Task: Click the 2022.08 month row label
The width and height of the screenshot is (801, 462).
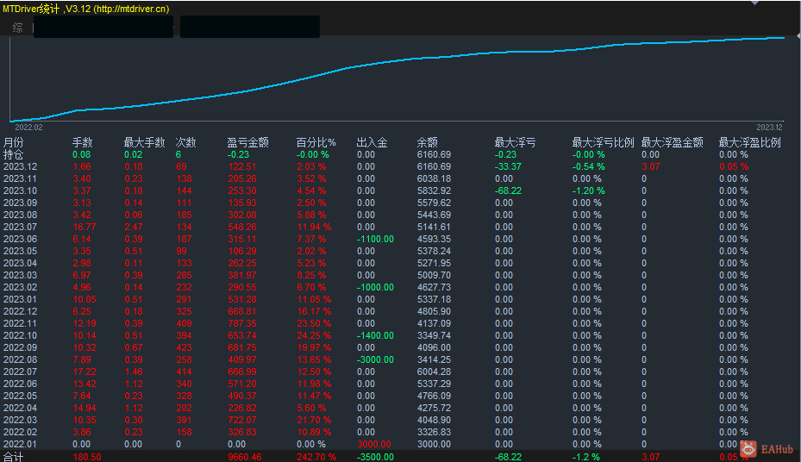Action: click(x=20, y=359)
